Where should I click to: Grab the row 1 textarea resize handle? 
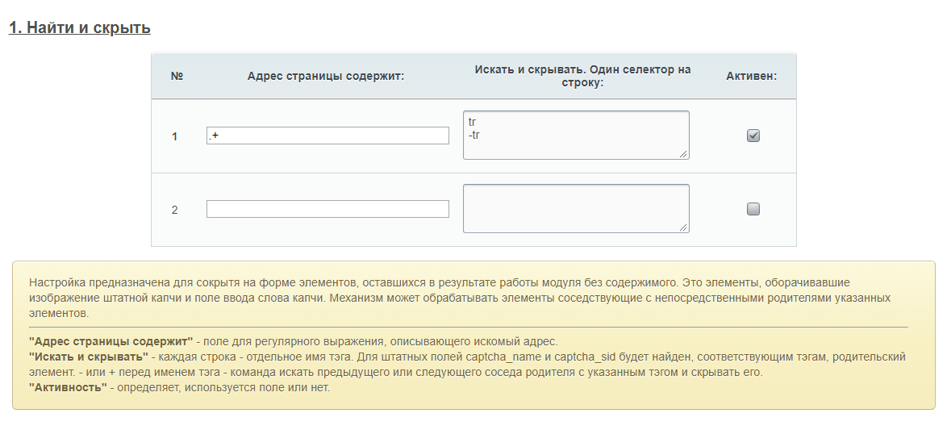684,154
